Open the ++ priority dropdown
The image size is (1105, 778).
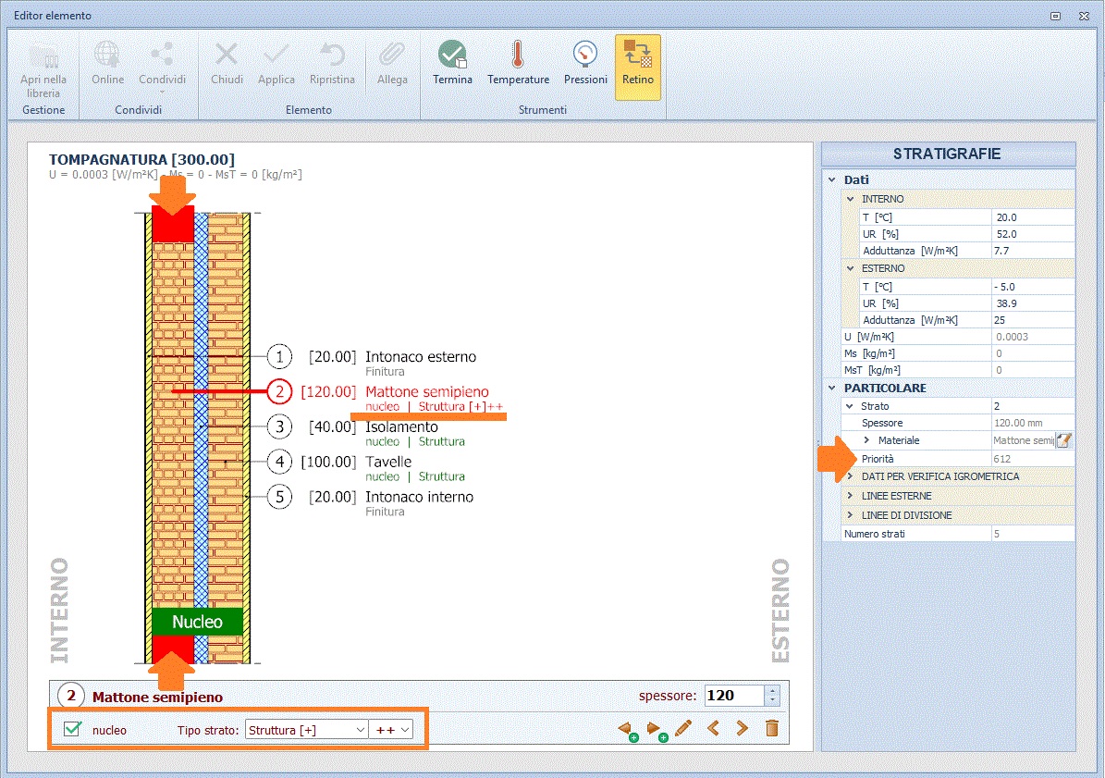point(390,730)
